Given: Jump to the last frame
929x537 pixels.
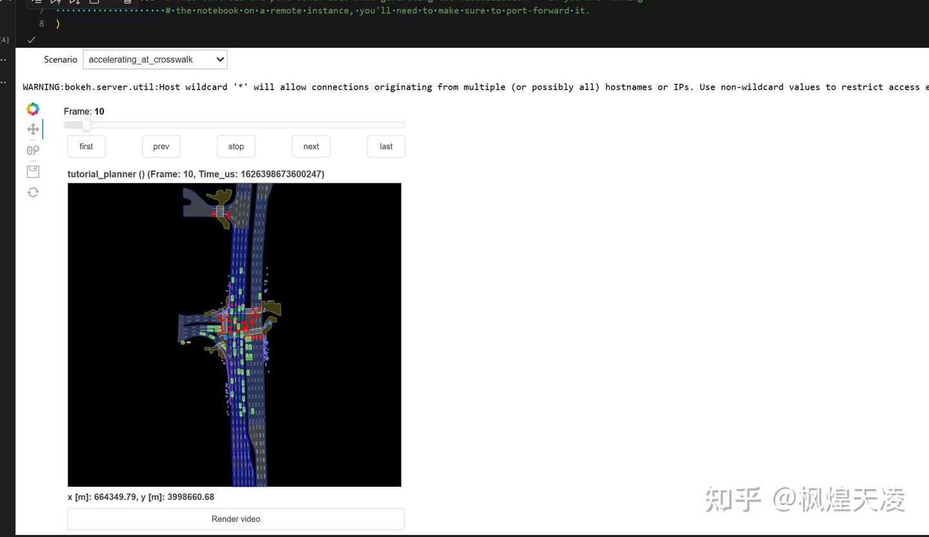Looking at the screenshot, I should [x=386, y=146].
